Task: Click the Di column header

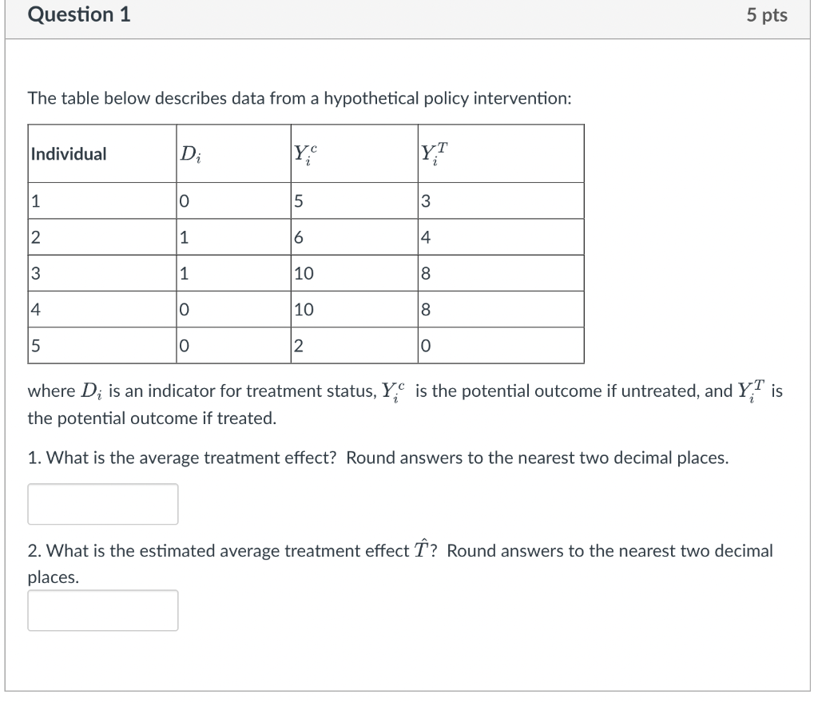Action: (192, 153)
